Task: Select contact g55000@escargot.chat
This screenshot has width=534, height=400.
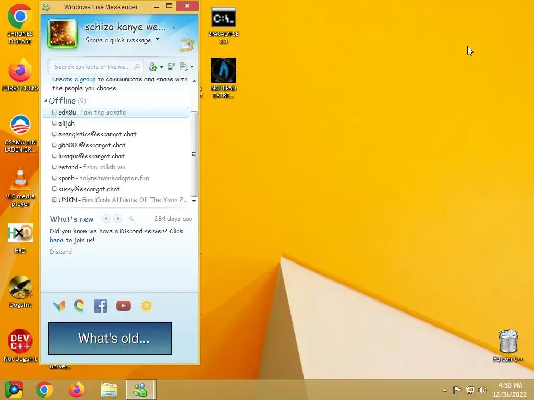Action: tap(115, 145)
